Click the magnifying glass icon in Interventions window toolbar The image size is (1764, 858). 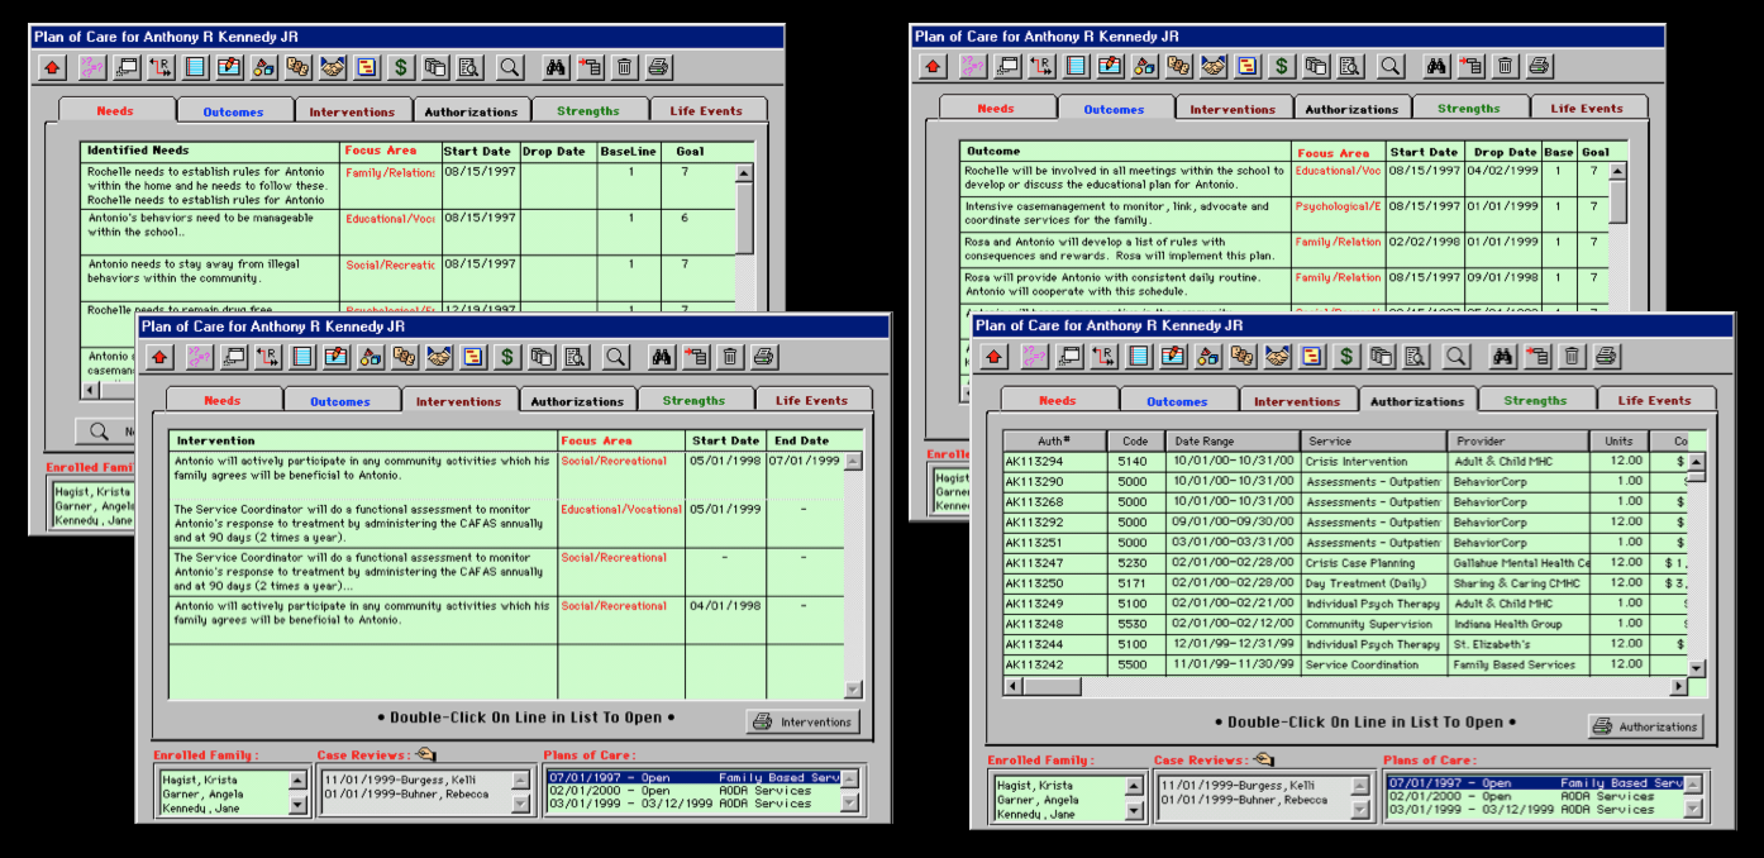[x=616, y=357]
